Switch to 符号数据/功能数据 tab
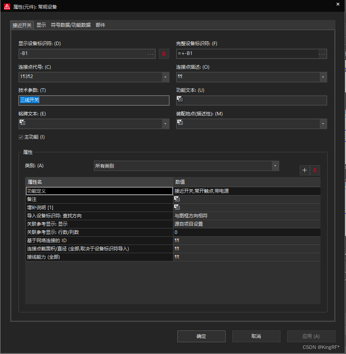Viewport: 346px width, 354px height. (71, 25)
